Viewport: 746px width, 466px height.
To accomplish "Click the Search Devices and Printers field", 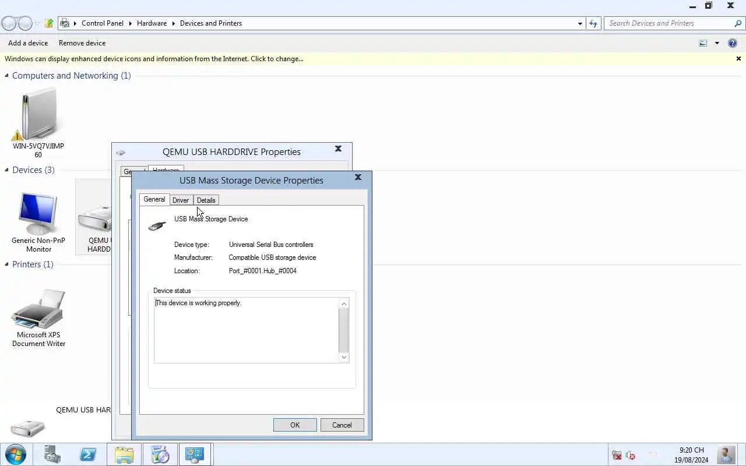I will [669, 23].
